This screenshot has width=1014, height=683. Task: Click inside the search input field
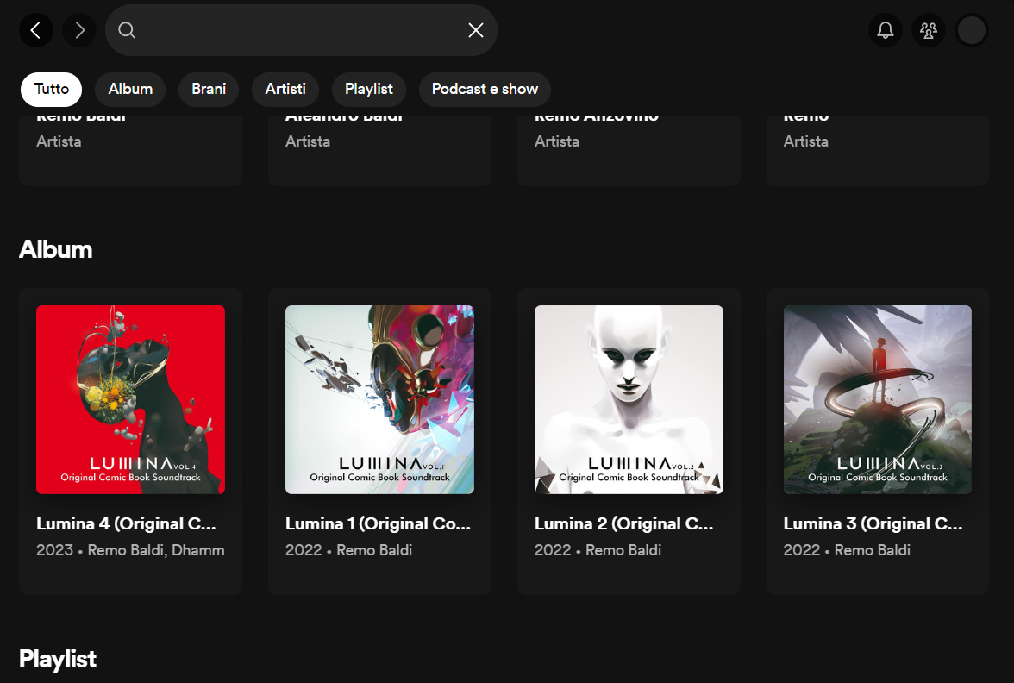(302, 30)
